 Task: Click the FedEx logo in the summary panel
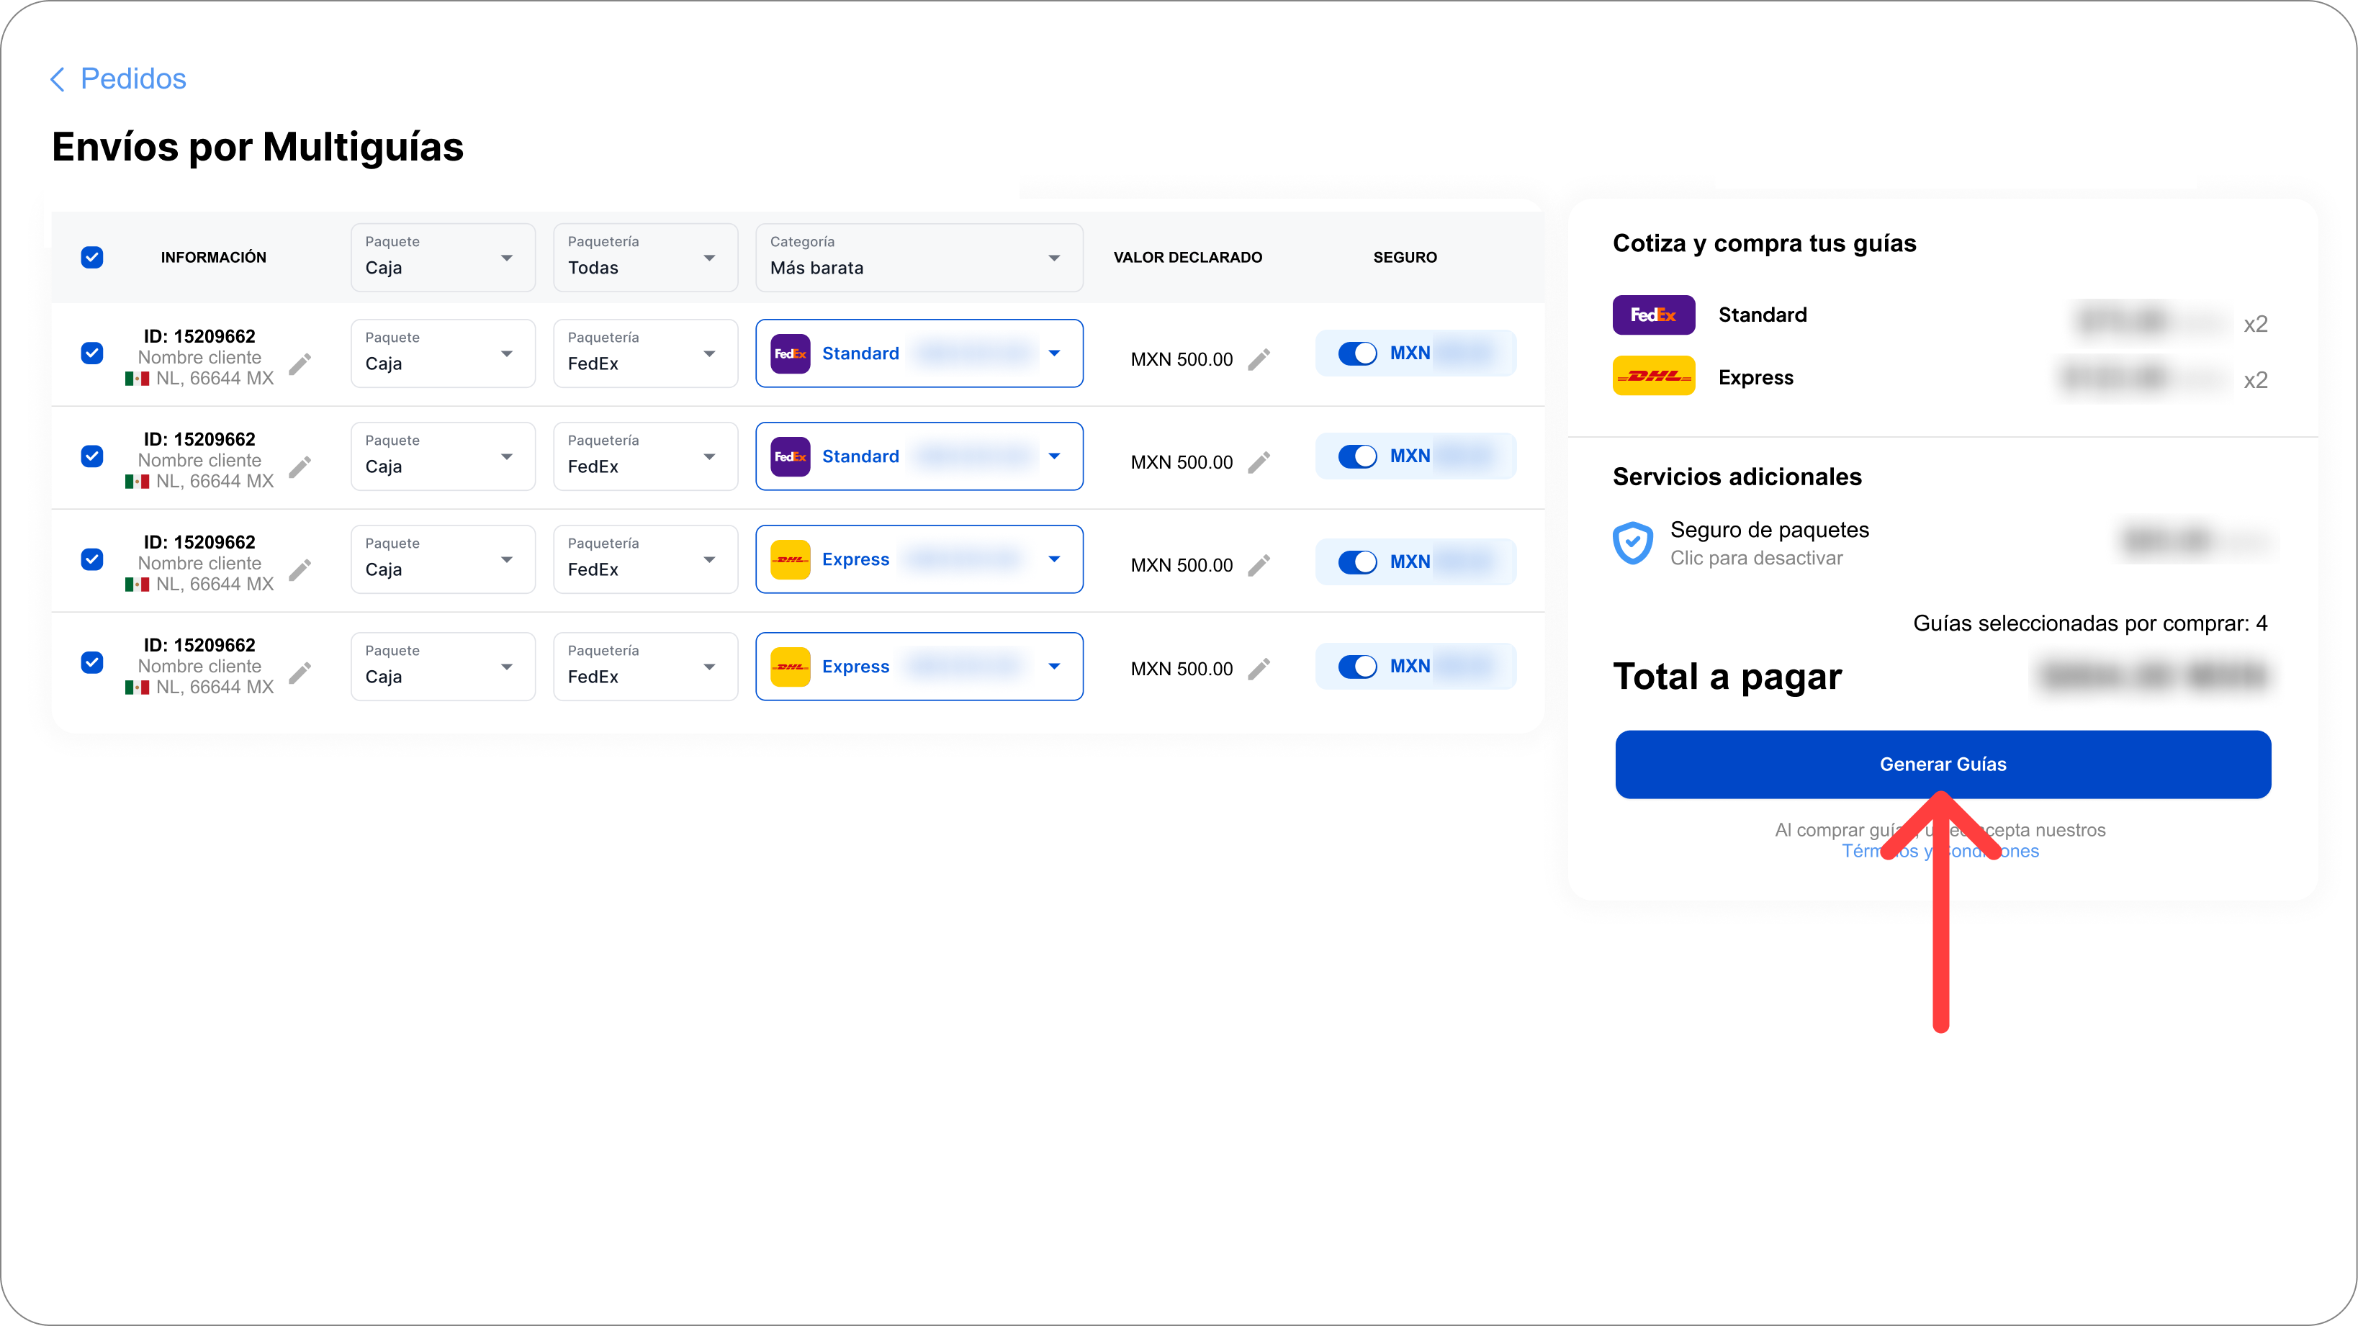pyautogui.click(x=1653, y=315)
